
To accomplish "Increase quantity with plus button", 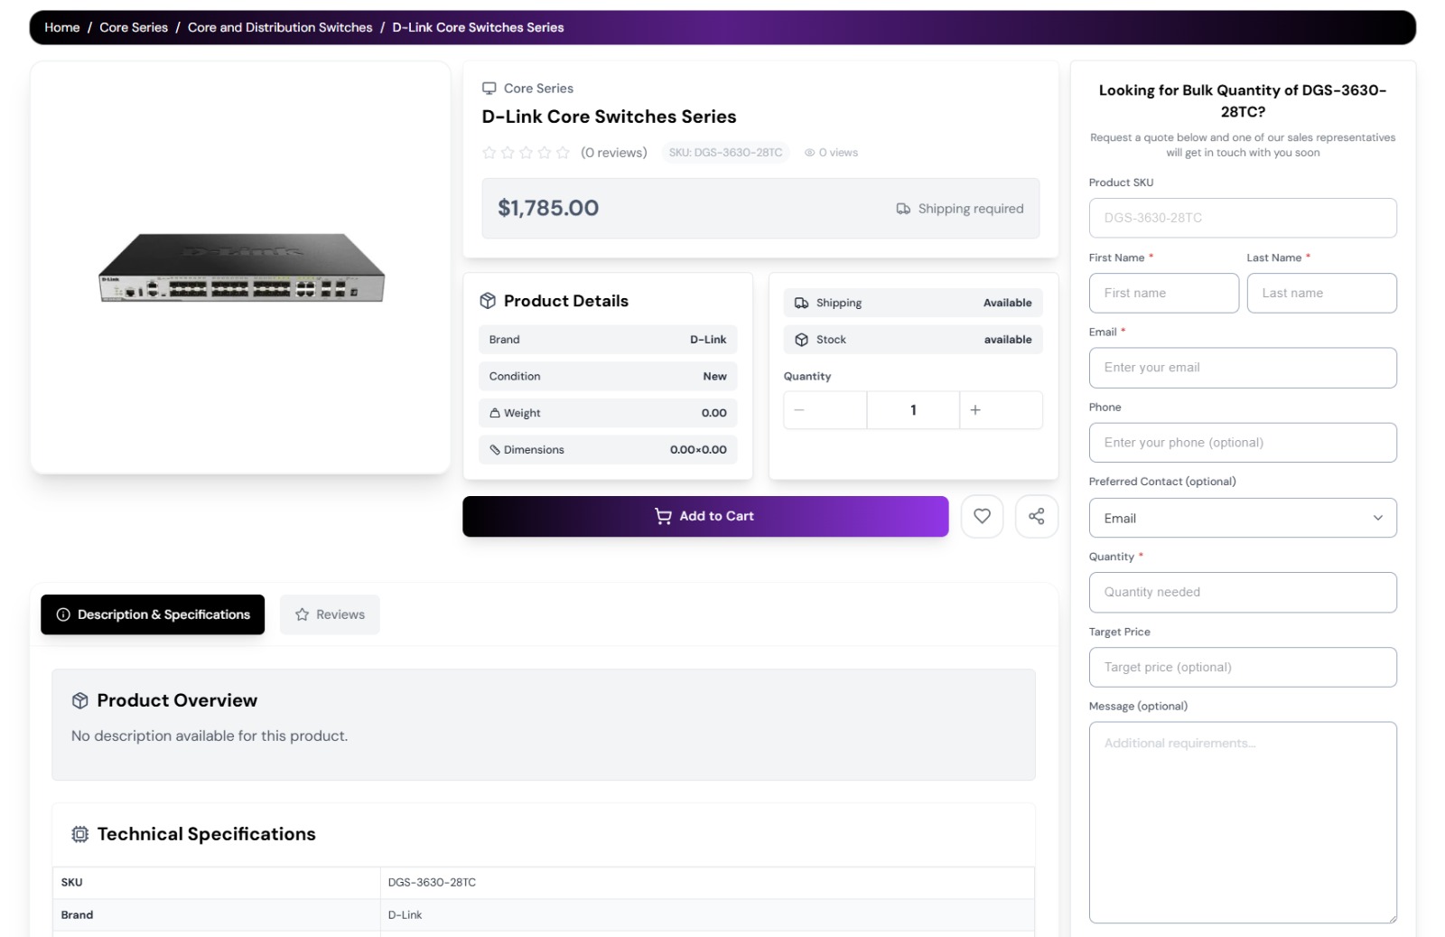I will click(975, 410).
